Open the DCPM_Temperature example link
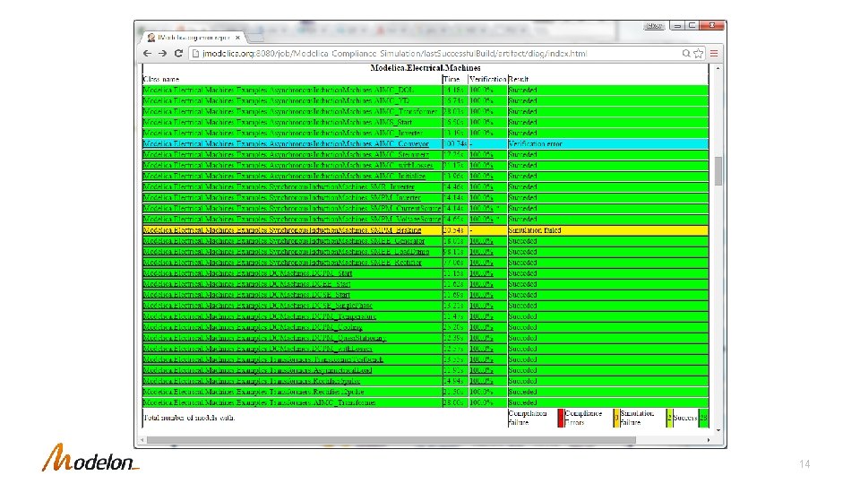The image size is (860, 484). [x=260, y=316]
